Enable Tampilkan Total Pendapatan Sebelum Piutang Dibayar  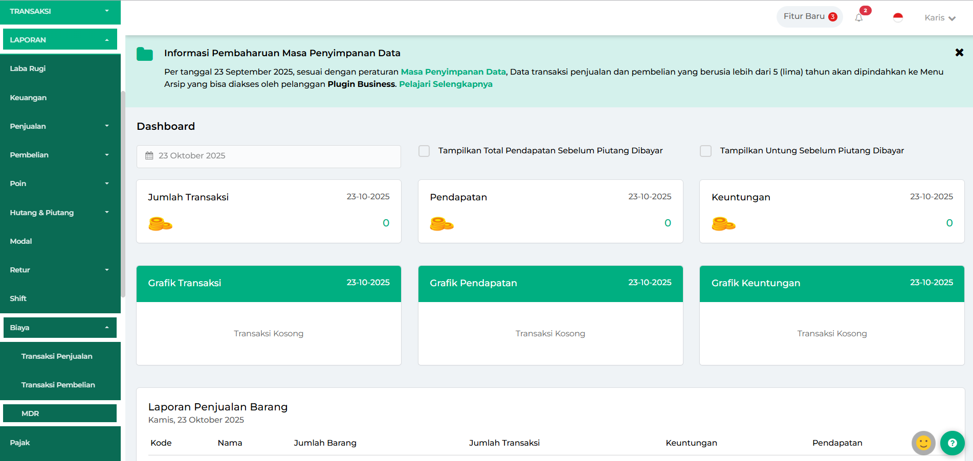click(x=424, y=151)
